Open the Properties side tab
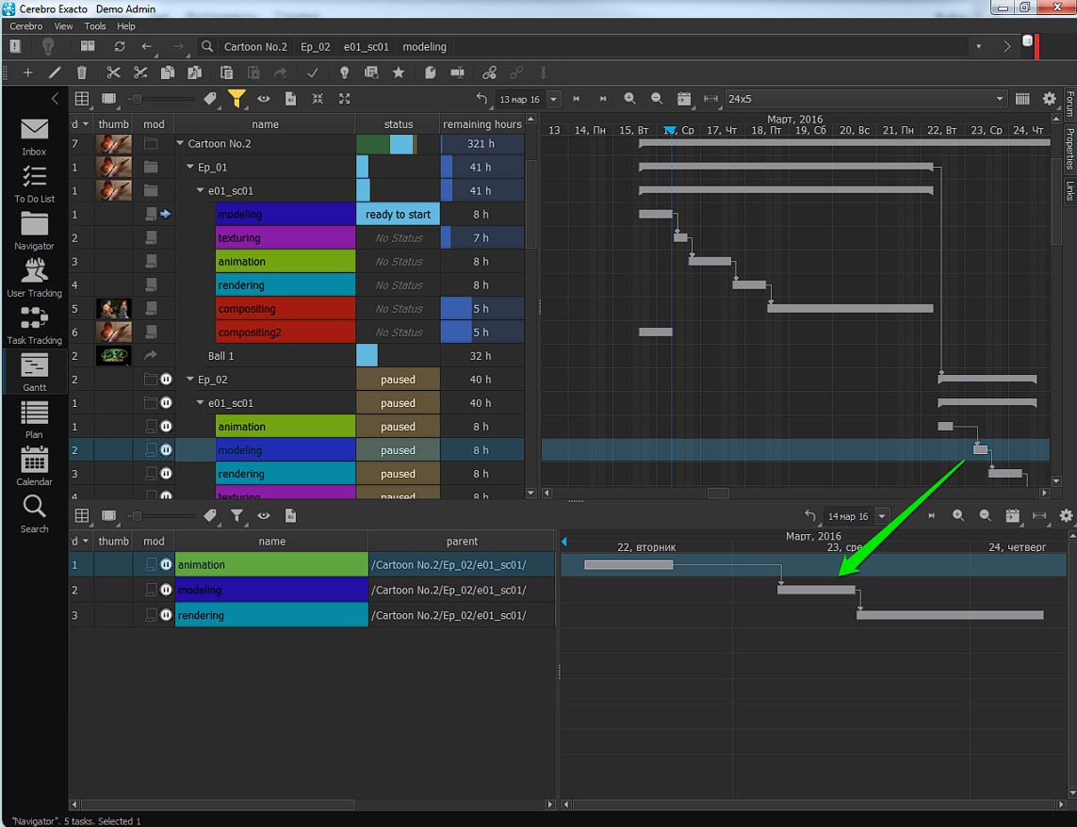The width and height of the screenshot is (1077, 827). [x=1069, y=149]
